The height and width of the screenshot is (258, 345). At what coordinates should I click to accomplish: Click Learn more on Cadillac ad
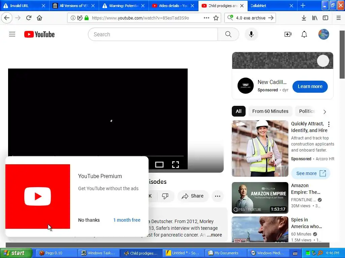[x=310, y=86]
